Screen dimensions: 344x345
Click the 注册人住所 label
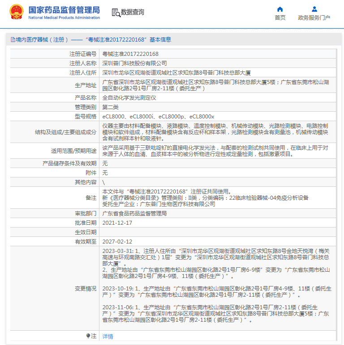(x=83, y=73)
